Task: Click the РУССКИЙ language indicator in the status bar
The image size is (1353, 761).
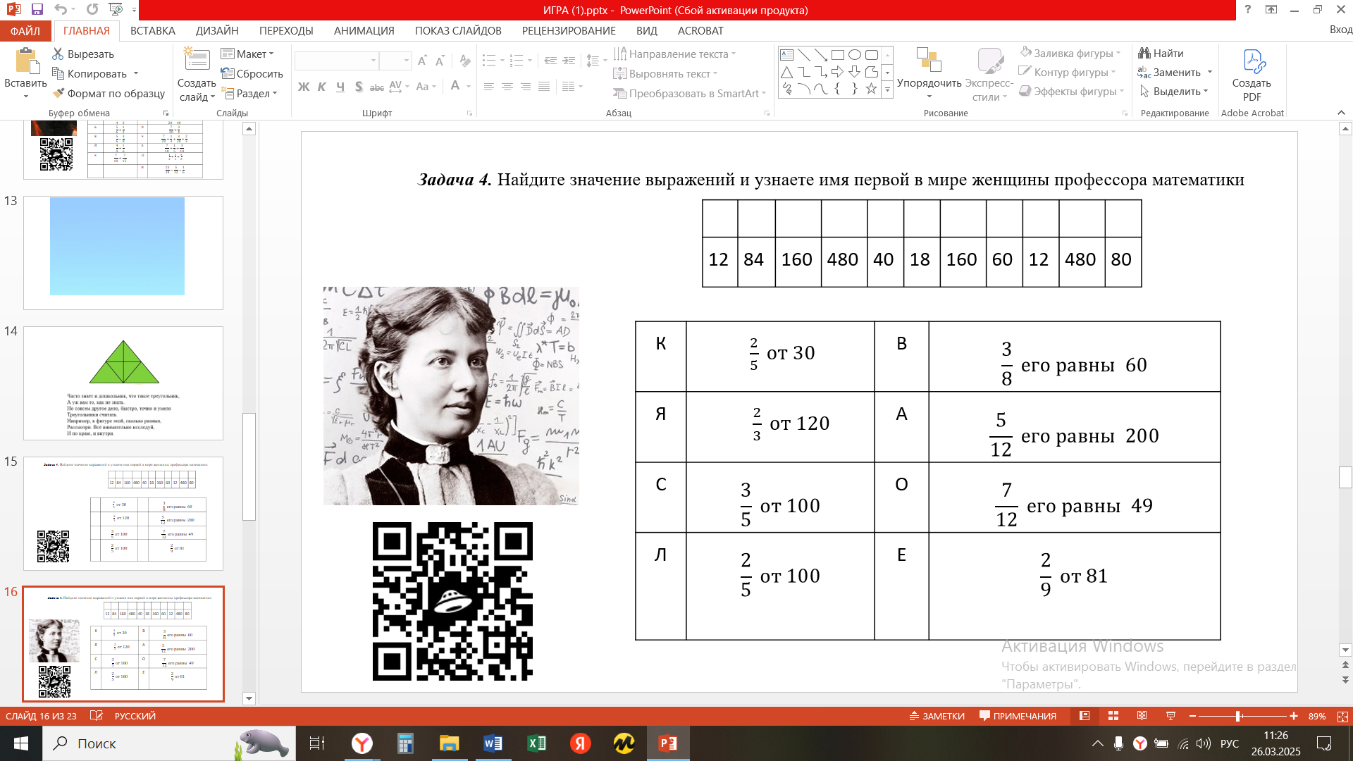Action: [135, 716]
